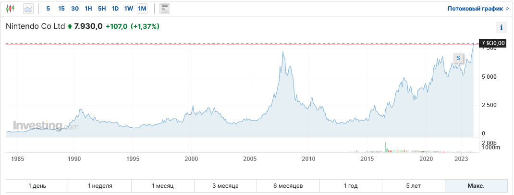514x195 pixels.
Task: Click the 2010 x-axis label
Action: click(x=308, y=159)
